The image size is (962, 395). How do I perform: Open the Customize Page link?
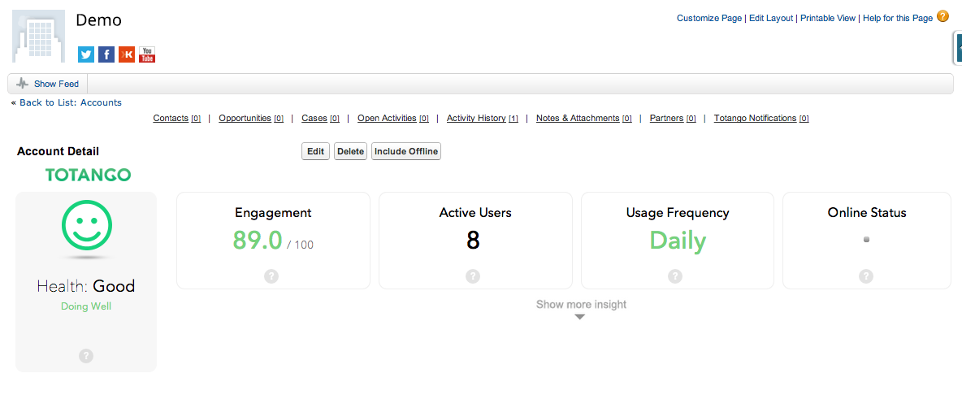(x=709, y=19)
